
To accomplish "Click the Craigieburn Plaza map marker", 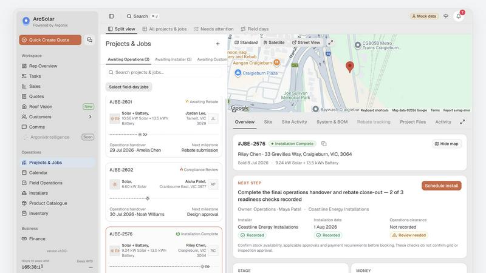I will pos(238,73).
